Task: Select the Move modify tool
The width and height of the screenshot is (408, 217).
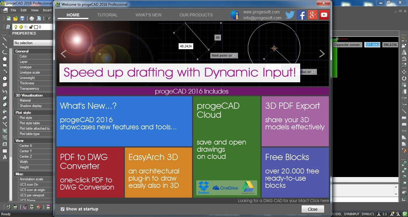Action: pyautogui.click(x=404, y=72)
